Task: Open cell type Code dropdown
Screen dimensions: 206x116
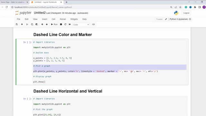Action: click(x=81, y=24)
